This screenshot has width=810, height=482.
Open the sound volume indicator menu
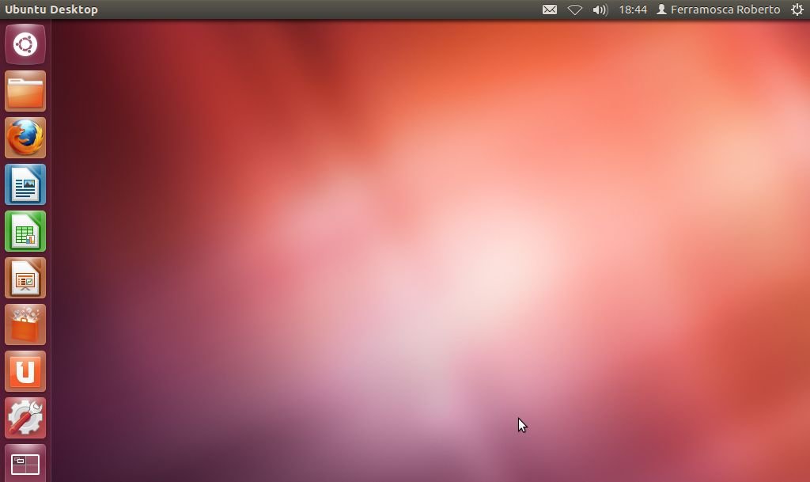click(600, 9)
